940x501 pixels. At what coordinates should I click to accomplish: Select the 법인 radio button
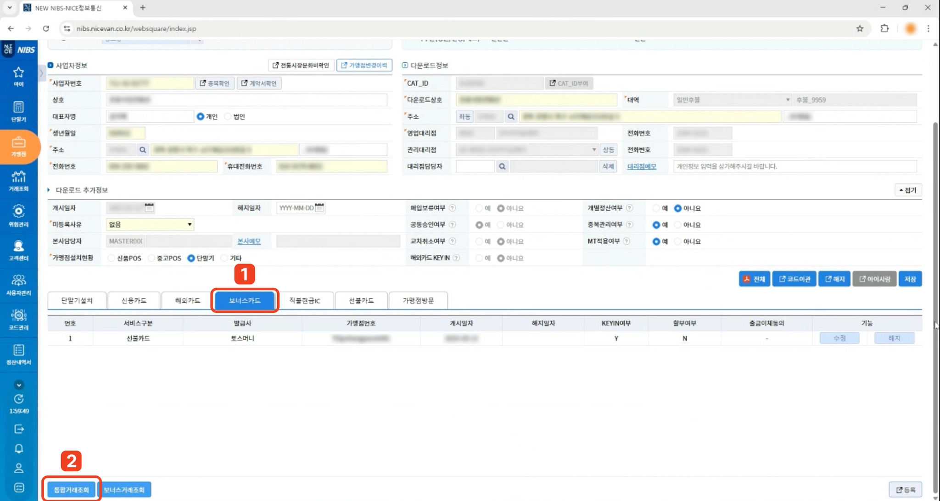point(228,116)
